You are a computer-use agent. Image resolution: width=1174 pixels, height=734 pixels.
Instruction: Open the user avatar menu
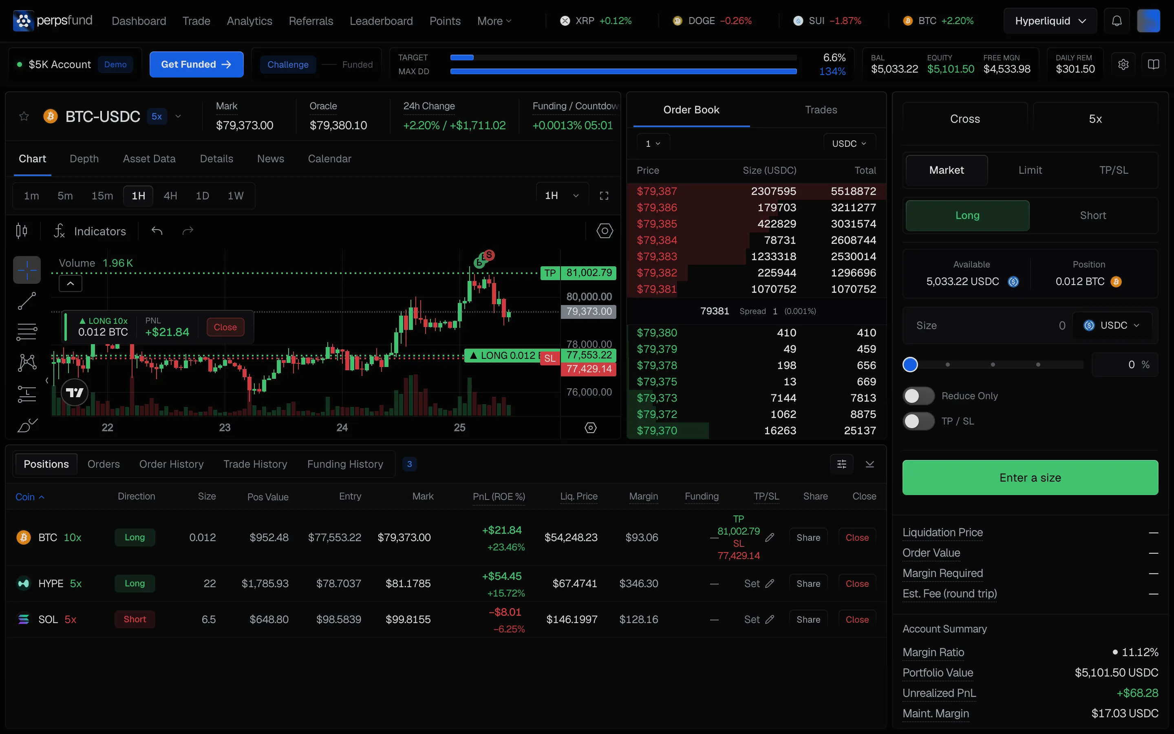click(1148, 21)
